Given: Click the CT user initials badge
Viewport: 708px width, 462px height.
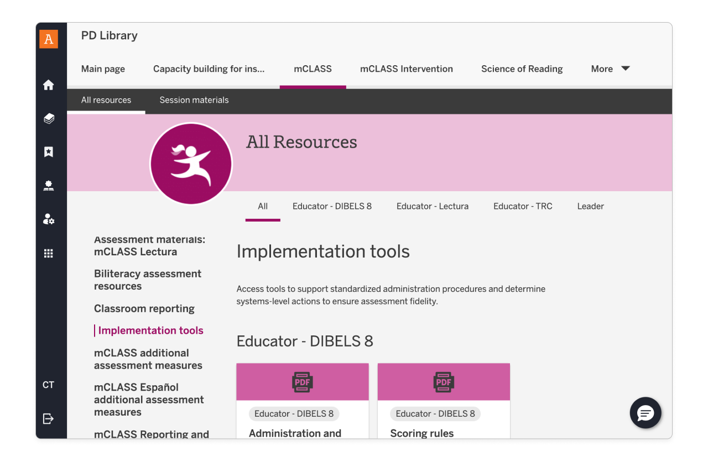Looking at the screenshot, I should 49,384.
